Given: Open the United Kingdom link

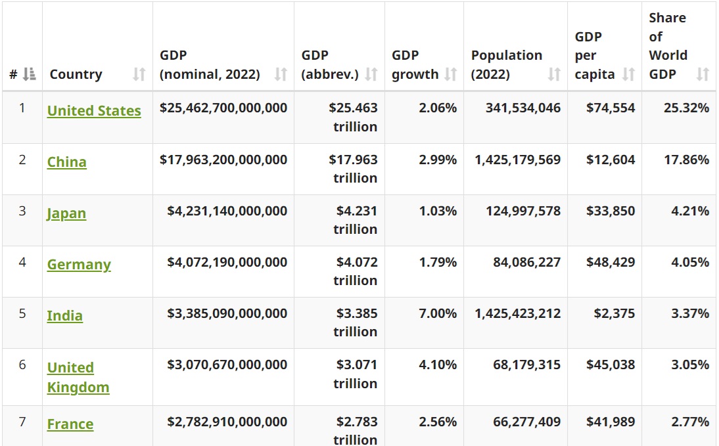Looking at the screenshot, I should [x=78, y=376].
